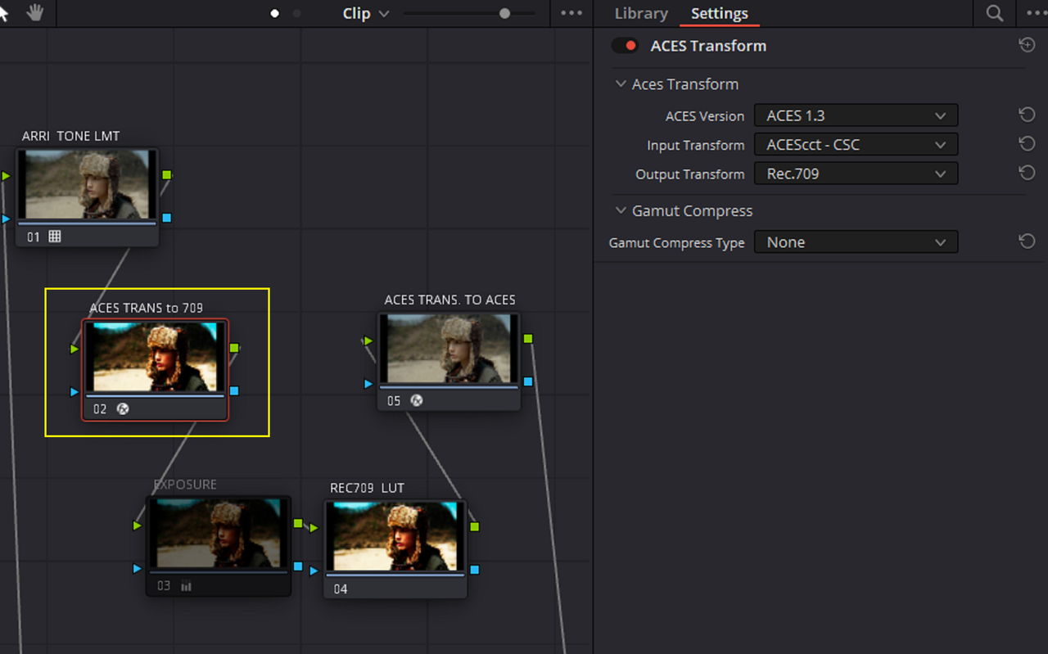Reset the Input Transform parameter
Viewport: 1048px width, 654px height.
point(1027,144)
